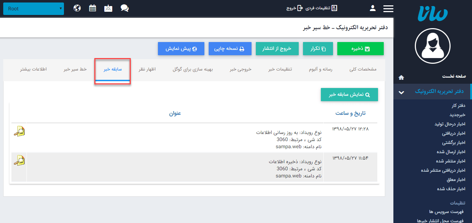This screenshot has width=472, height=223.
Task: Click the home icon beside صفحه نخست
Action: coord(401,77)
